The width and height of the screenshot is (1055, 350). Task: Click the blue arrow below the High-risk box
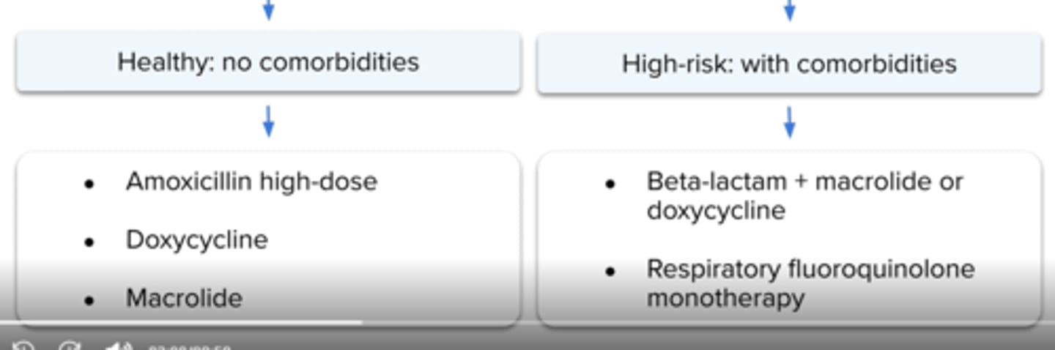tap(789, 122)
